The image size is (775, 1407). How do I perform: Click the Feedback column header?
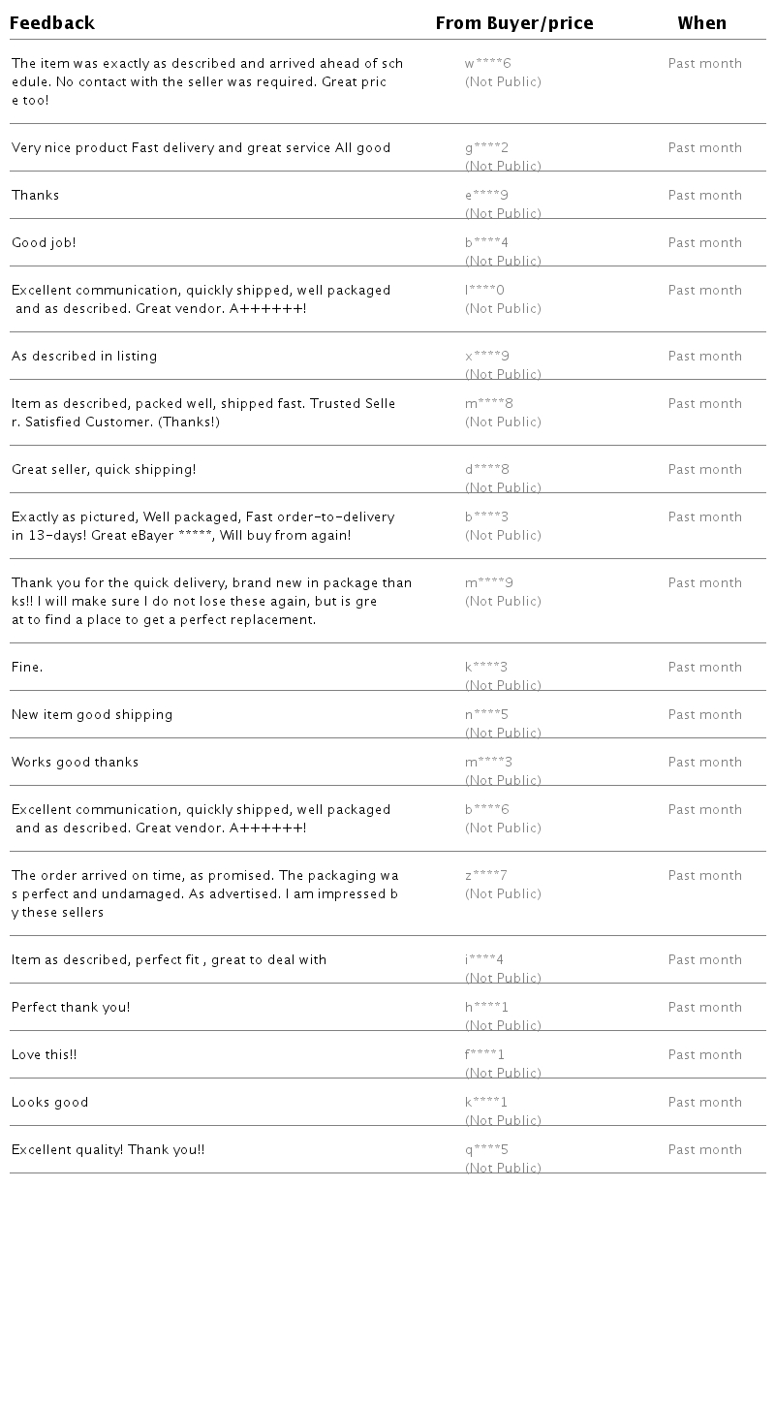[x=52, y=23]
